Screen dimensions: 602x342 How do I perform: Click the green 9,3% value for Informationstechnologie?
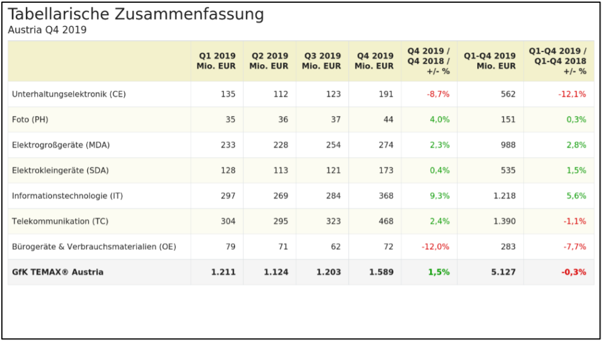coord(440,196)
